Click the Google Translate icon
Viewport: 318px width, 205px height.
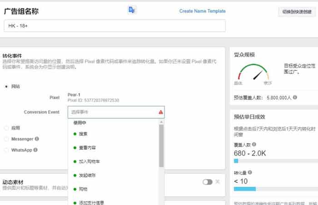click(131, 10)
